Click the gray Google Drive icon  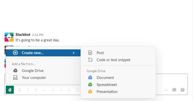point(15,70)
